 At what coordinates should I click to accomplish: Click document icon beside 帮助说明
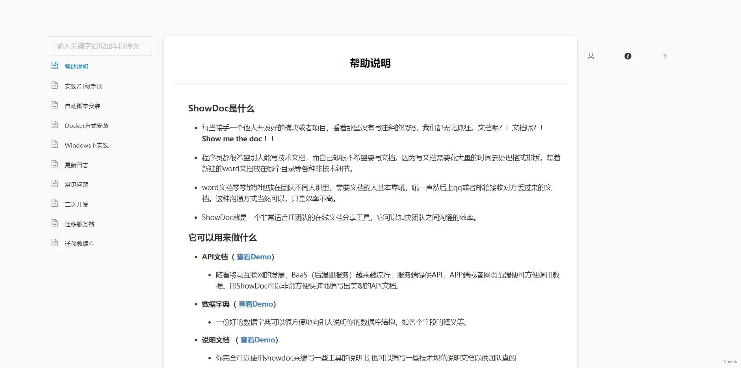(x=55, y=66)
